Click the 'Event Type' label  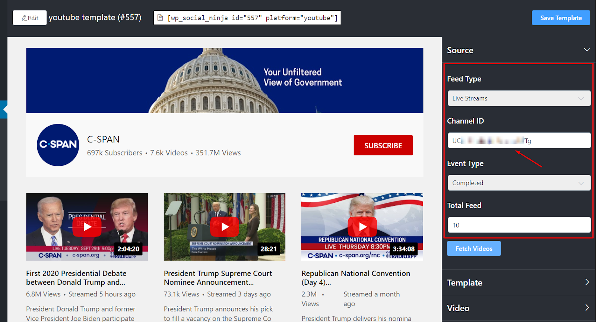click(465, 164)
